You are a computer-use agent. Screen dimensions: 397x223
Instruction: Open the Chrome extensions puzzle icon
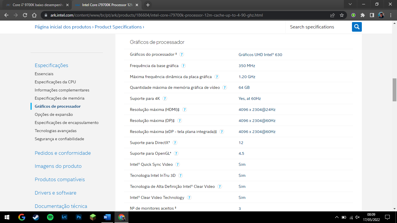(363, 15)
